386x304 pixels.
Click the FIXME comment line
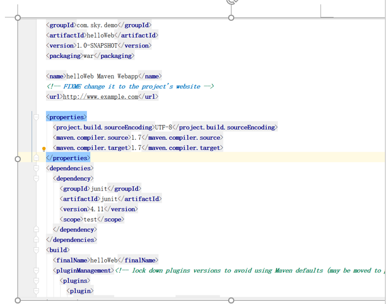coord(130,86)
